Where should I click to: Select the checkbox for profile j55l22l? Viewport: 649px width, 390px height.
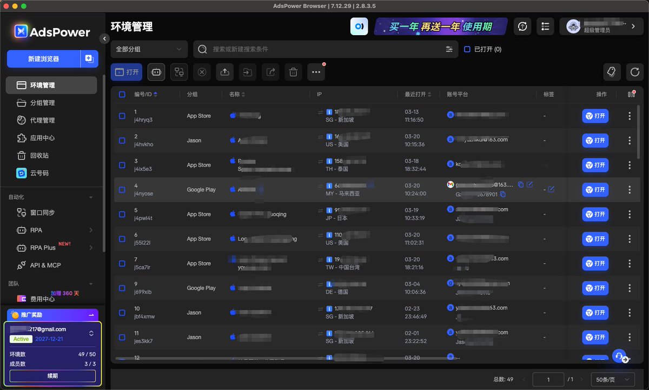(x=122, y=239)
